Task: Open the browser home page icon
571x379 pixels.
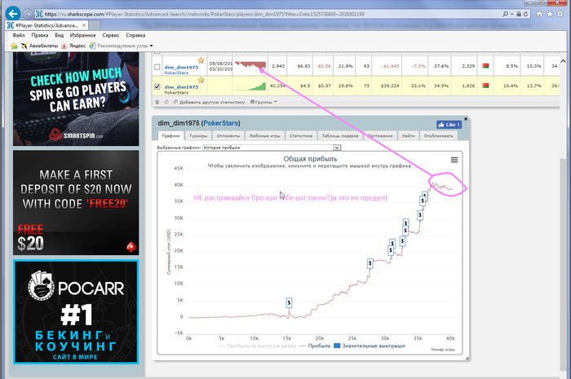Action: click(x=539, y=14)
